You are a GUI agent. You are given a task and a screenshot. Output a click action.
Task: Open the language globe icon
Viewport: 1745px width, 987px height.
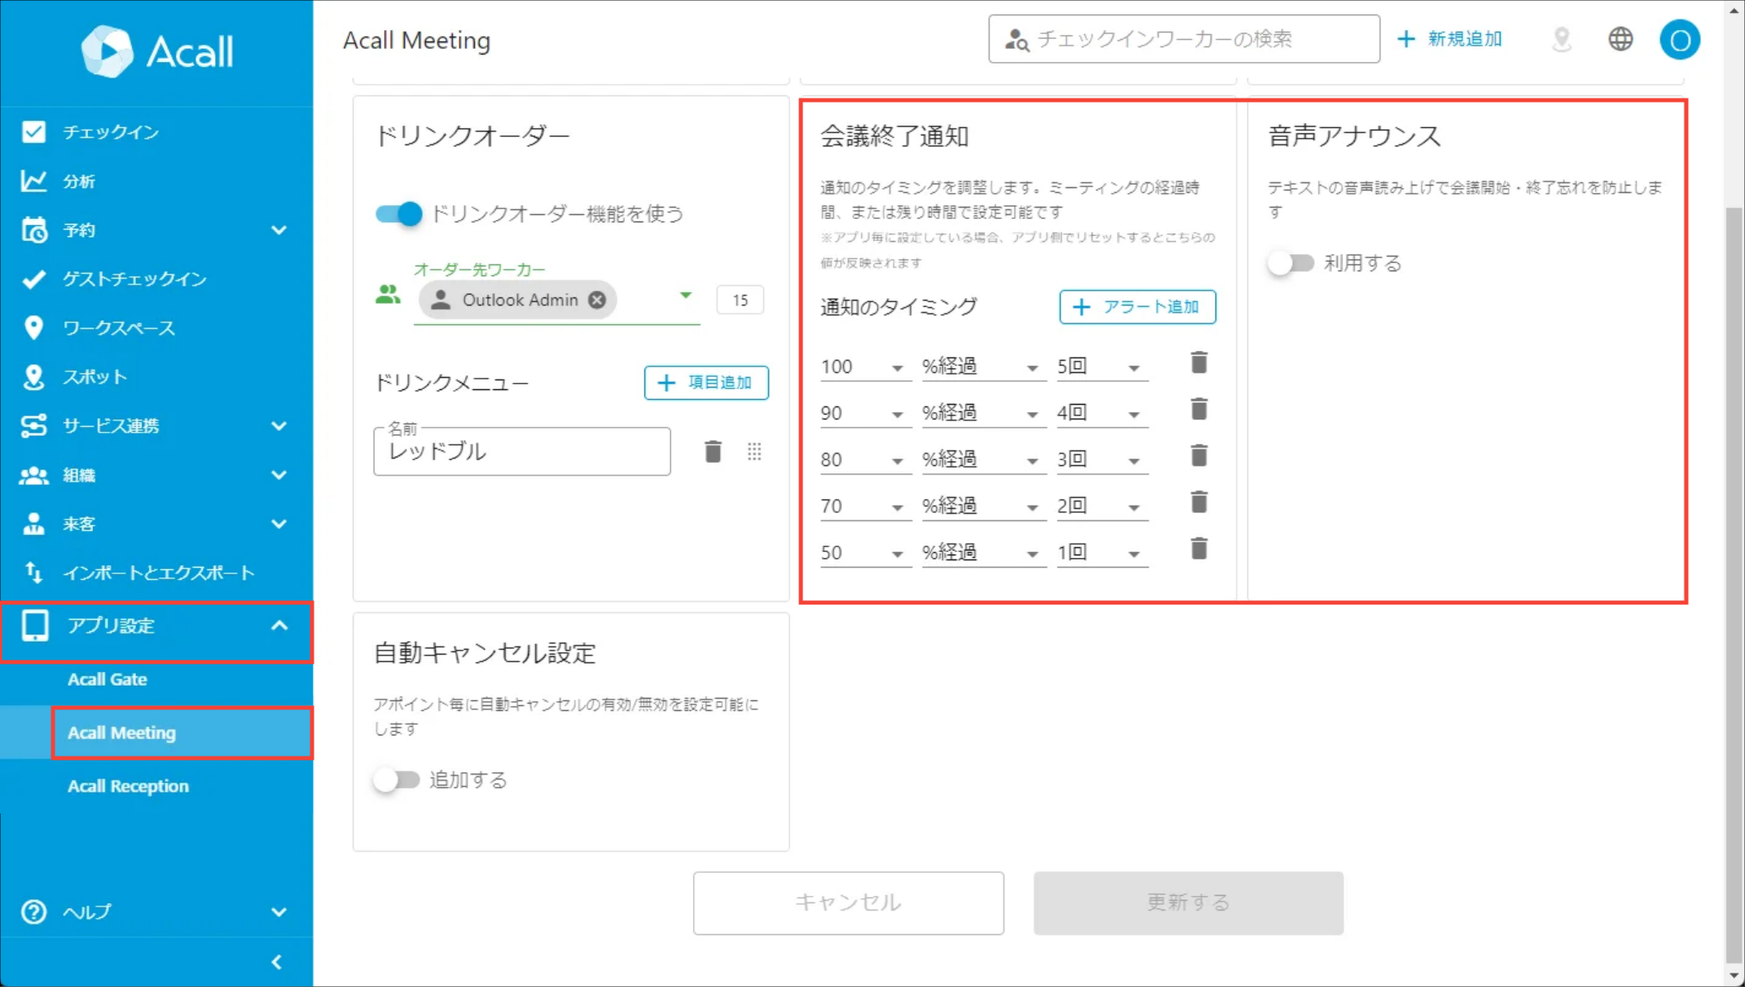pyautogui.click(x=1621, y=39)
